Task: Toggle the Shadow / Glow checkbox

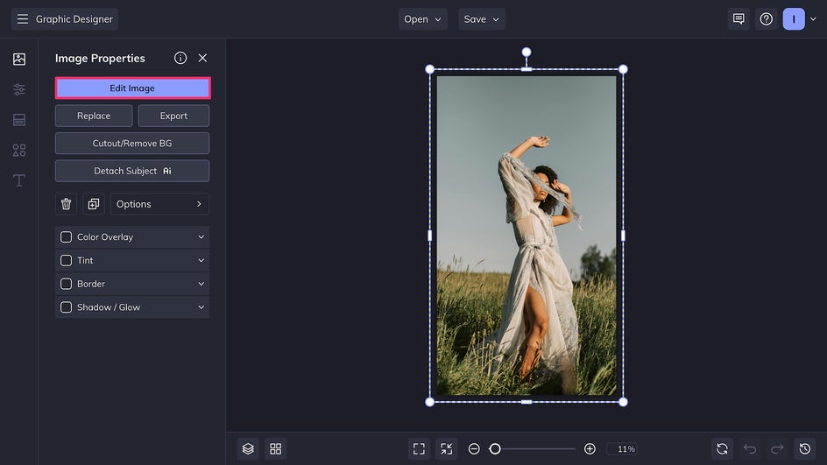Action: [x=66, y=307]
